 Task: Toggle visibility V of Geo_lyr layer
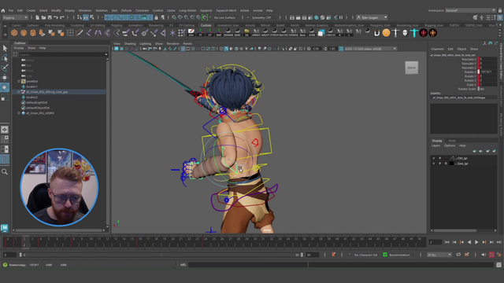click(x=434, y=164)
